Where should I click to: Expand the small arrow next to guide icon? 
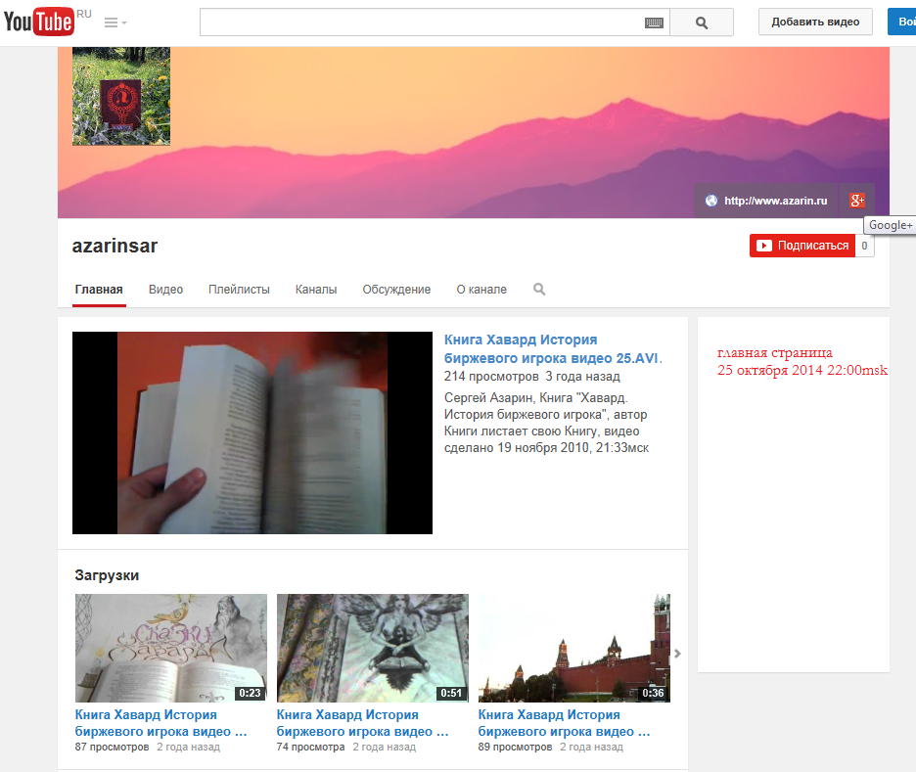coord(123,23)
